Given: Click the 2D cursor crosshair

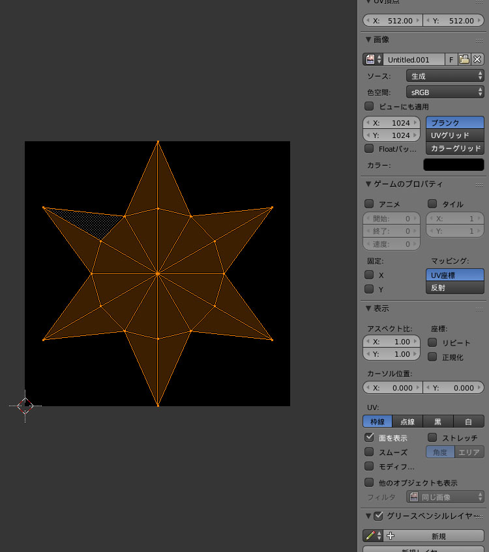Looking at the screenshot, I should (x=25, y=406).
